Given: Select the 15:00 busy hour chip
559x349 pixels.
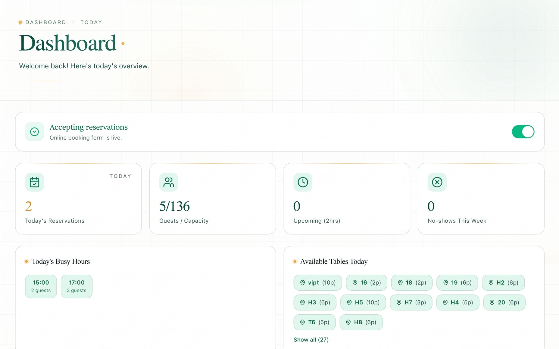Looking at the screenshot, I should [41, 286].
